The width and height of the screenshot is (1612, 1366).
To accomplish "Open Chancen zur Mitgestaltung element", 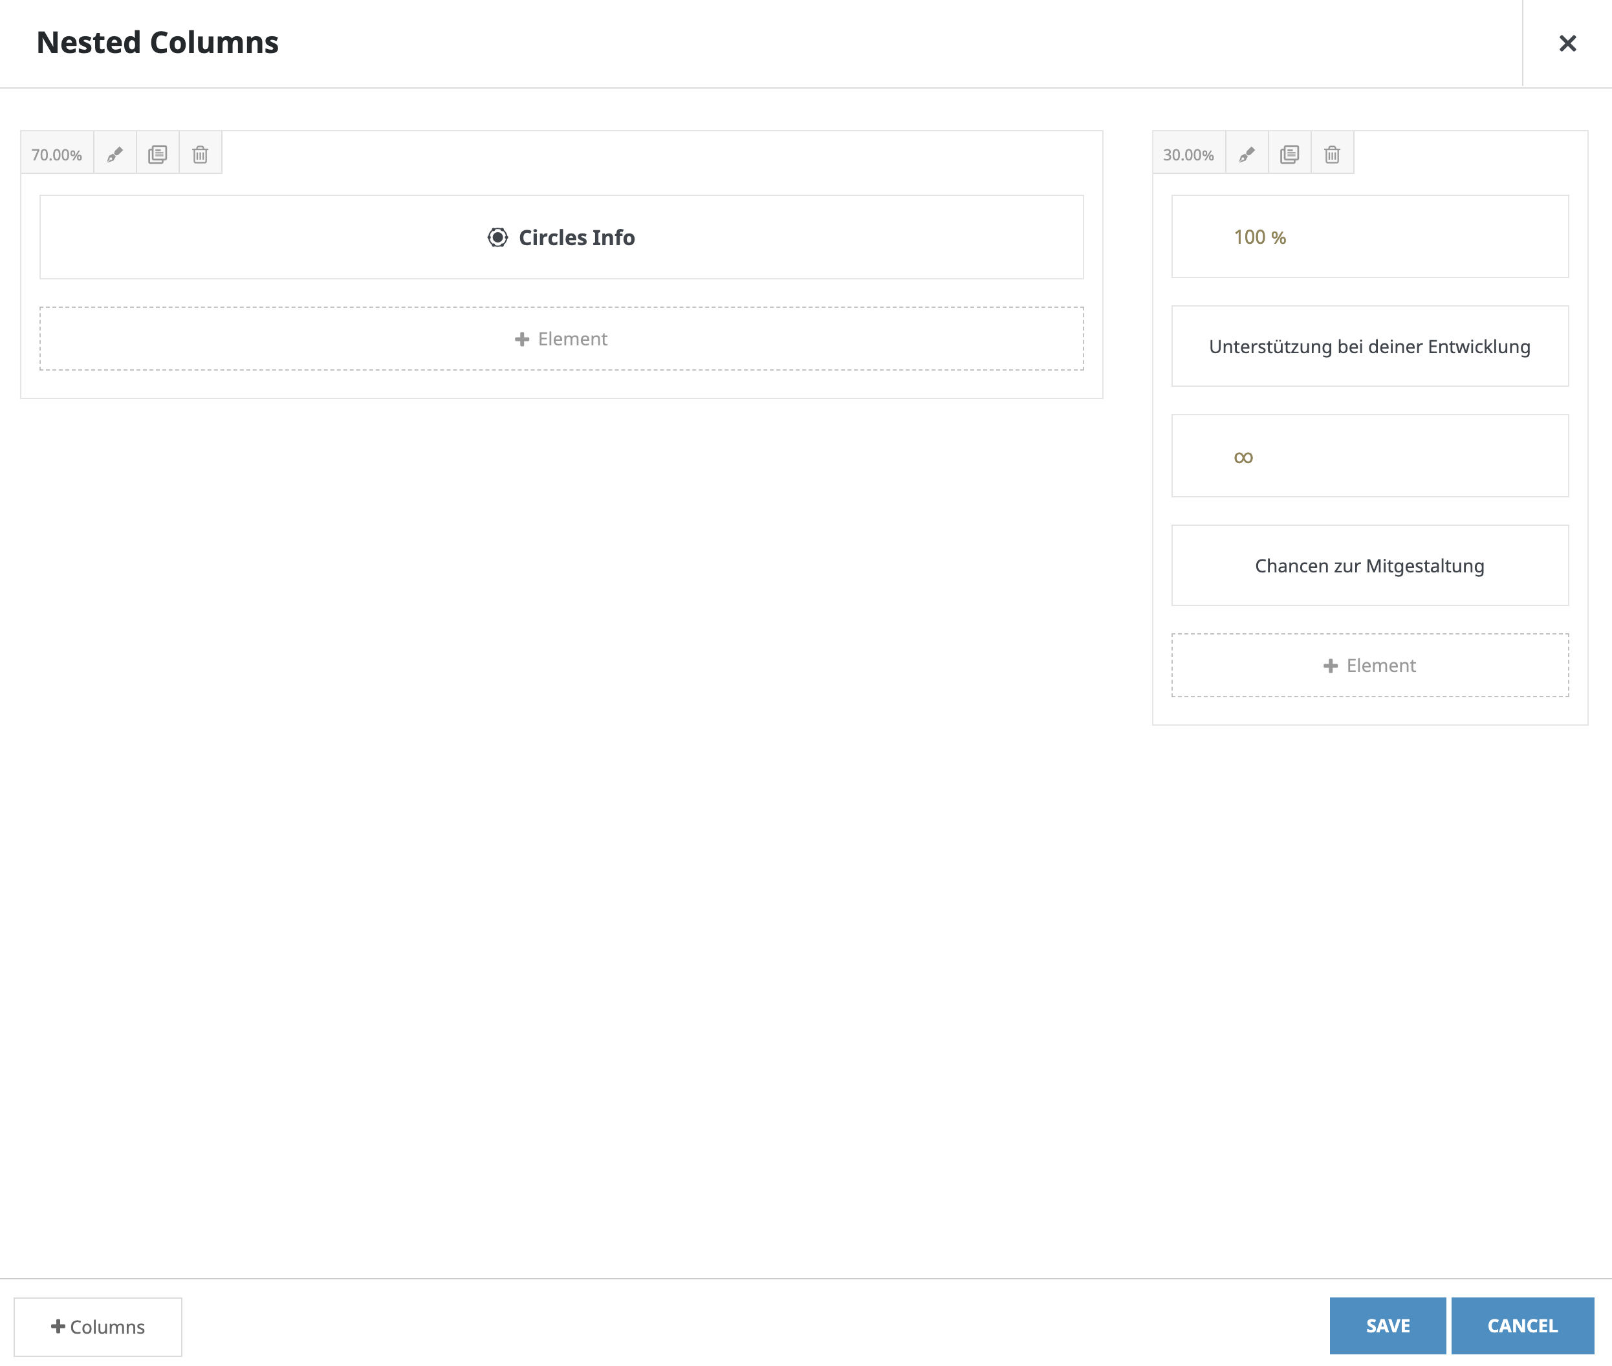I will (x=1369, y=566).
